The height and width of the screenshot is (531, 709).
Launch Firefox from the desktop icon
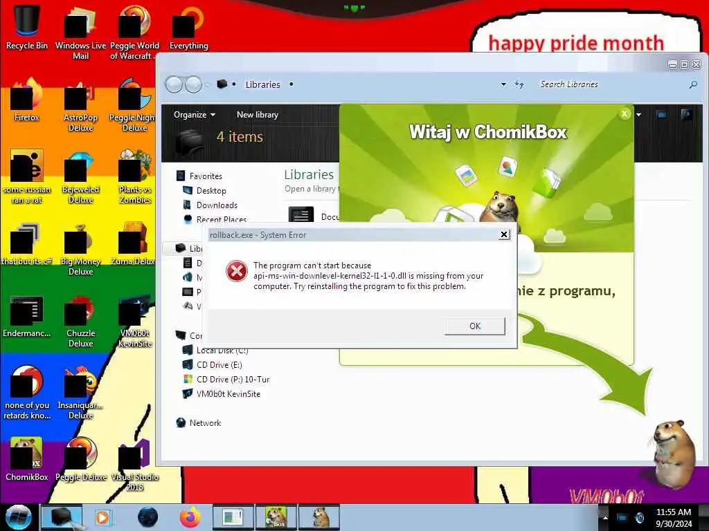pos(27,100)
